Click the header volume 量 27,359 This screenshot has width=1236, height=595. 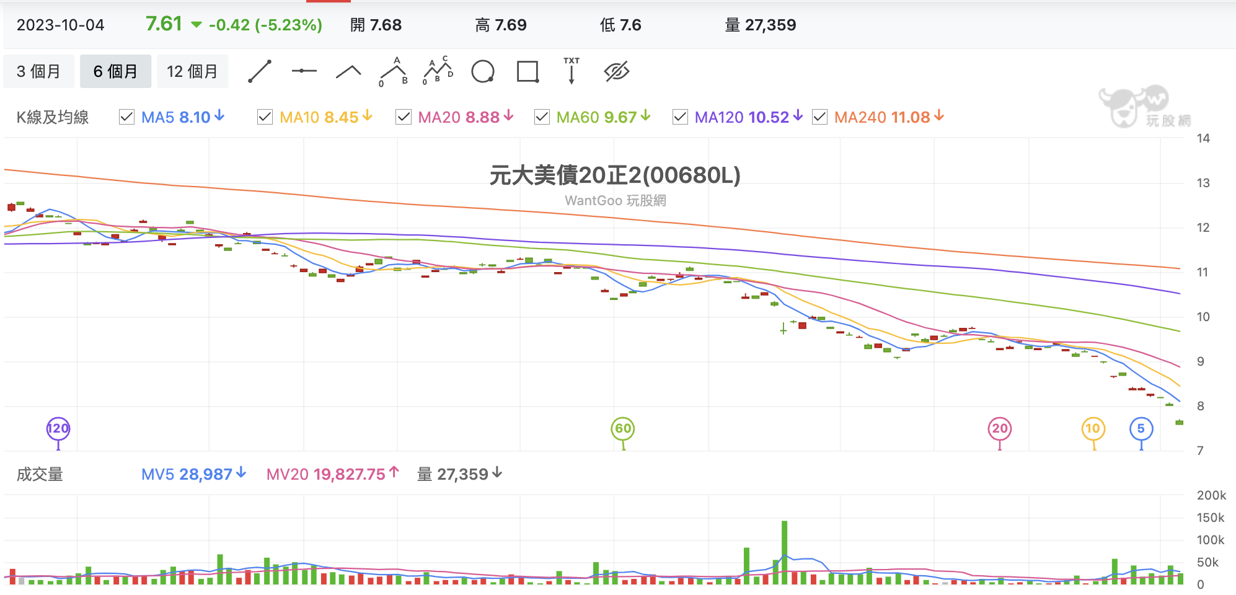point(761,25)
